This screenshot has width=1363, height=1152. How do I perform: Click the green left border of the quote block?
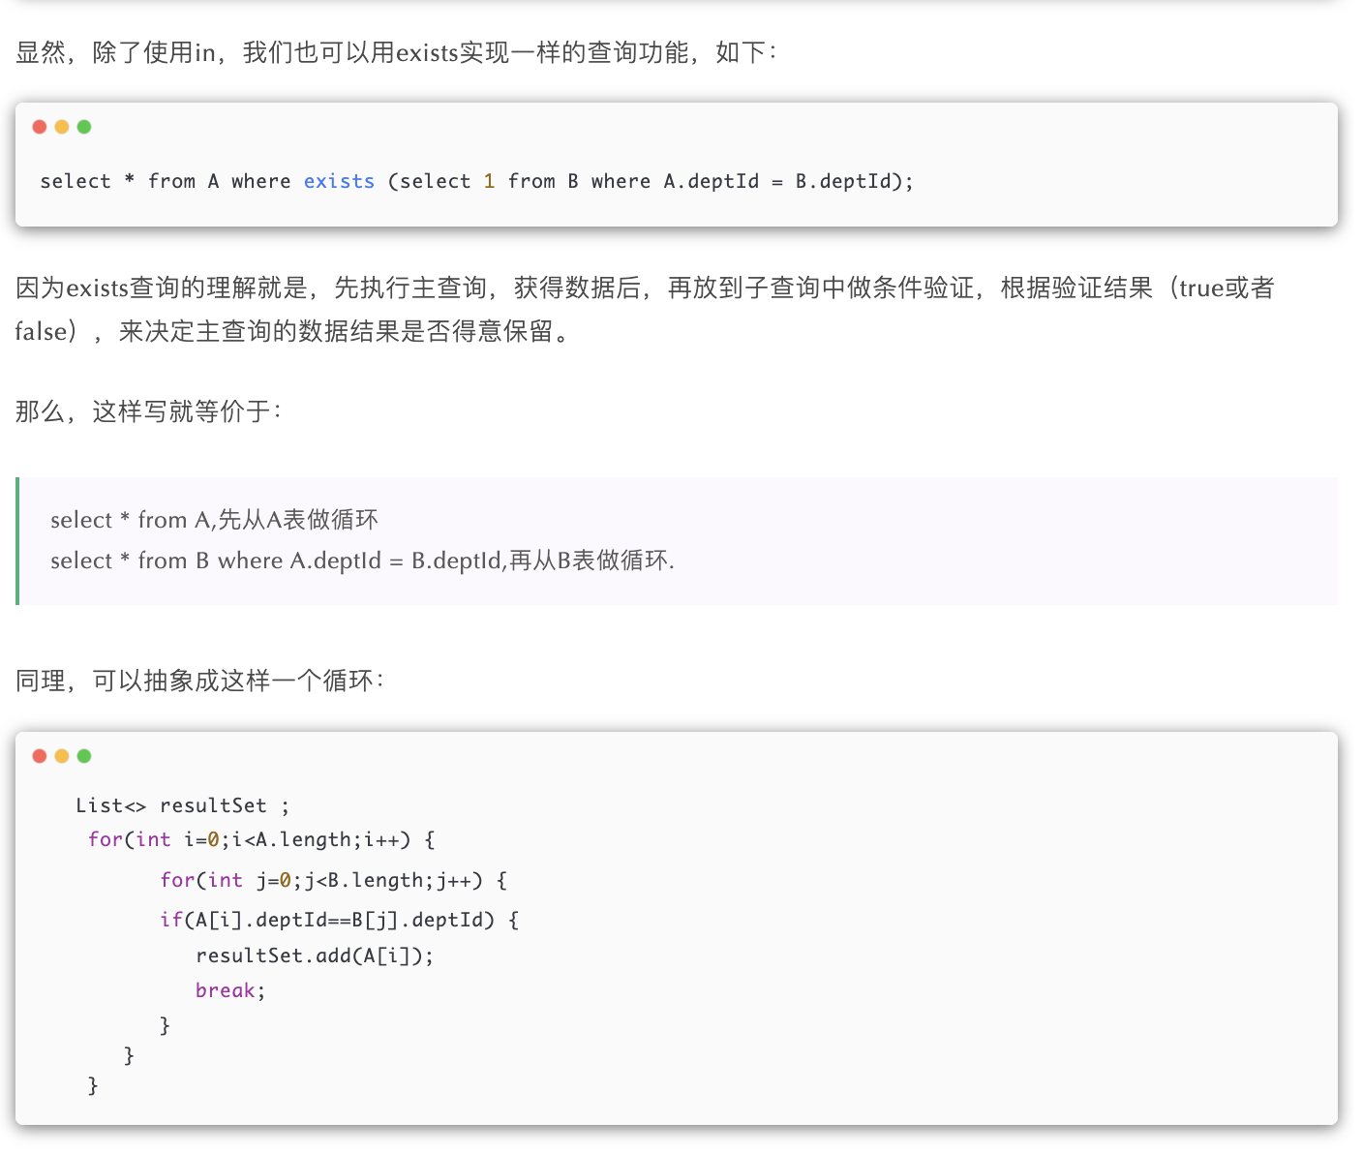tap(17, 540)
